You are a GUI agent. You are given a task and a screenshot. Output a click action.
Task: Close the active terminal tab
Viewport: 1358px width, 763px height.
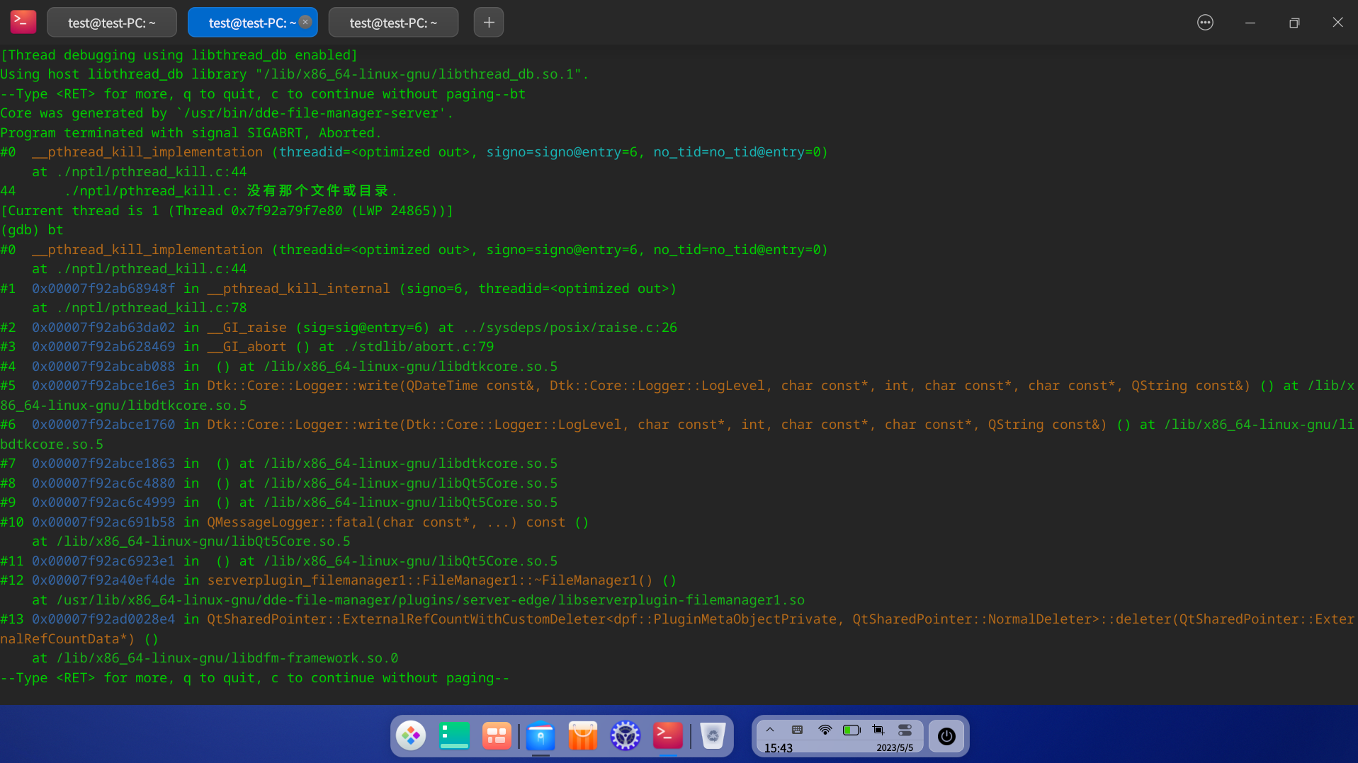coord(305,22)
